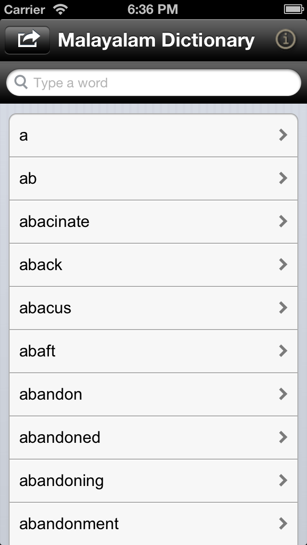This screenshot has height=545, width=307.
Task: Click the arrow on the "abandoning" row
Action: (x=283, y=481)
